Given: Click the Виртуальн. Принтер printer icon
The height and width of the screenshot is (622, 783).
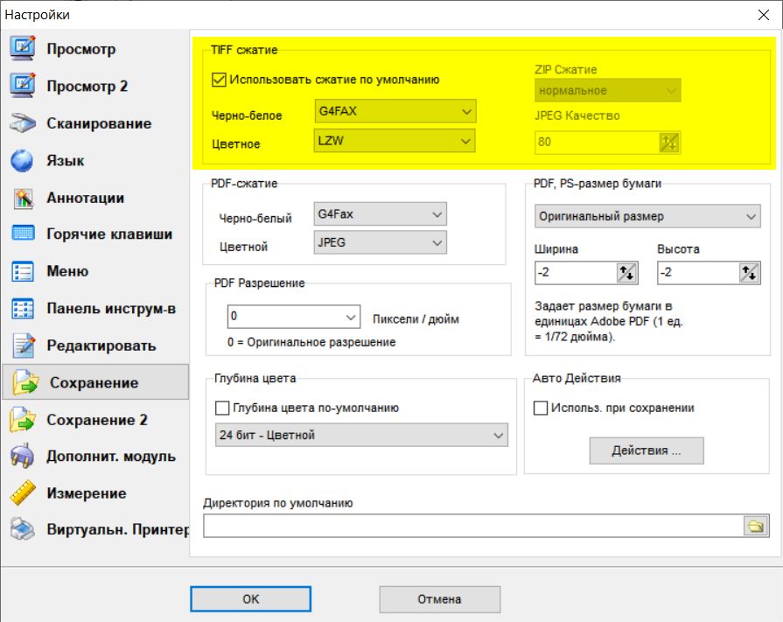Looking at the screenshot, I should (x=23, y=529).
